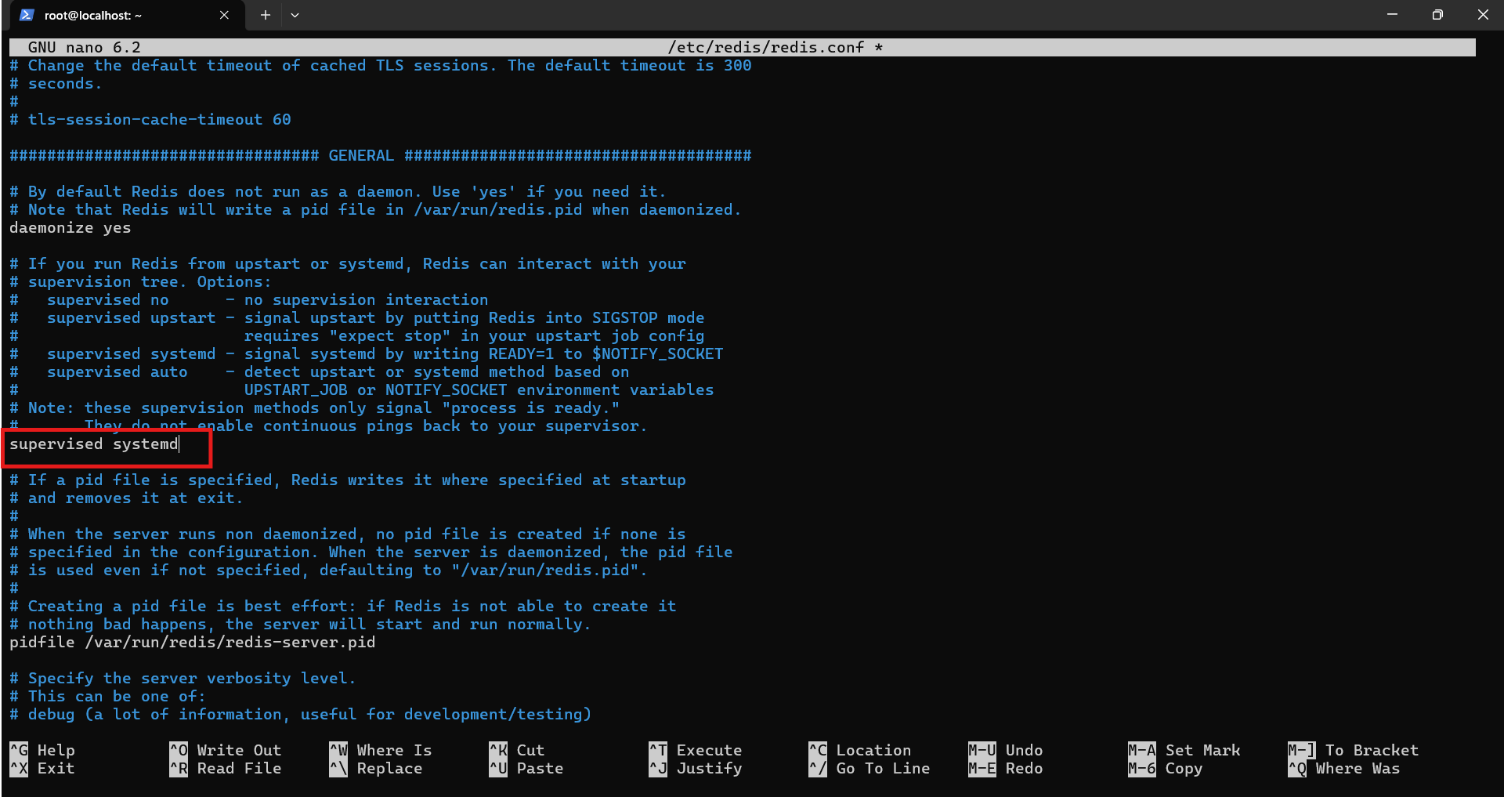The height and width of the screenshot is (797, 1504).
Task: Select the root@localhost: ~ tab
Action: pos(117,15)
